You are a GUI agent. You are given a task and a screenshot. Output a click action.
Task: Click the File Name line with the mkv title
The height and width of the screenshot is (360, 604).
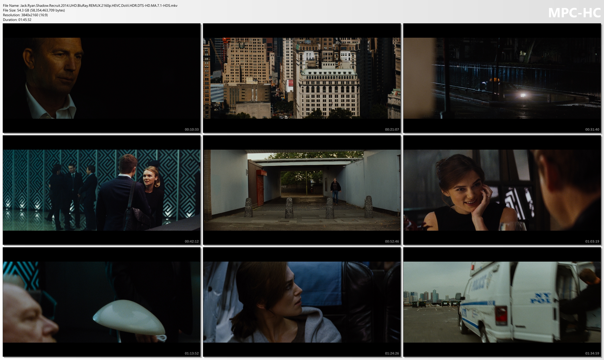click(90, 6)
